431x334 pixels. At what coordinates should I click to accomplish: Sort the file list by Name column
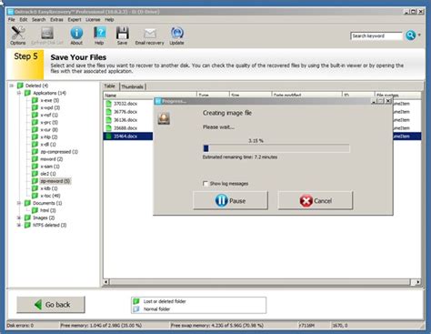(x=150, y=96)
